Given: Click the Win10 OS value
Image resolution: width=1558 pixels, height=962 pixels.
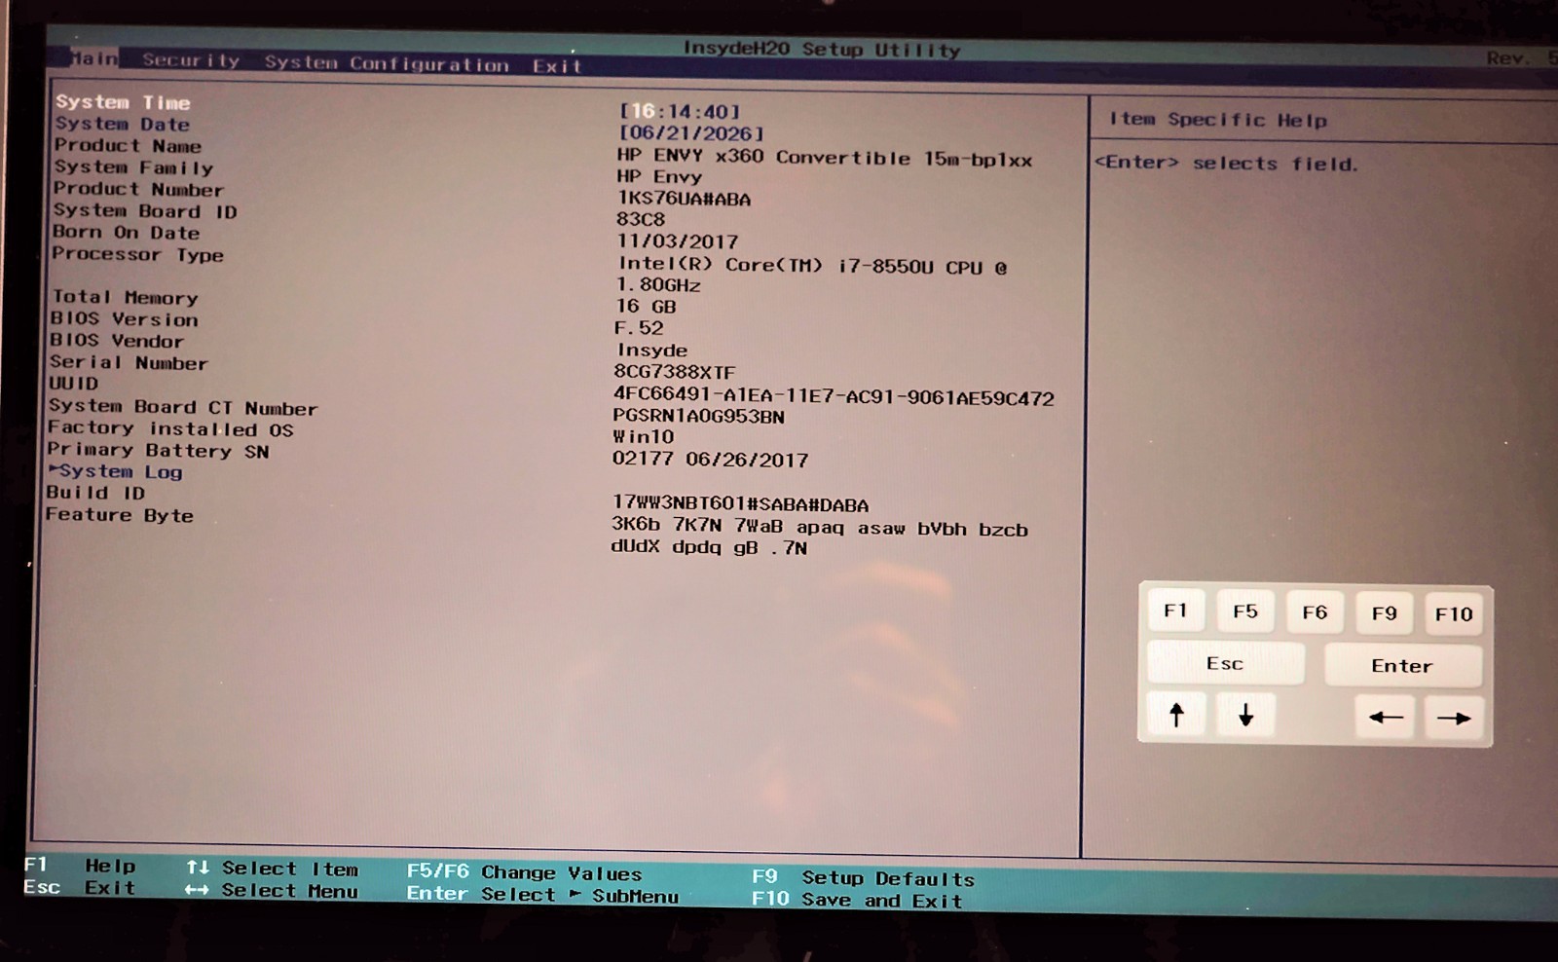Looking at the screenshot, I should click(x=644, y=436).
